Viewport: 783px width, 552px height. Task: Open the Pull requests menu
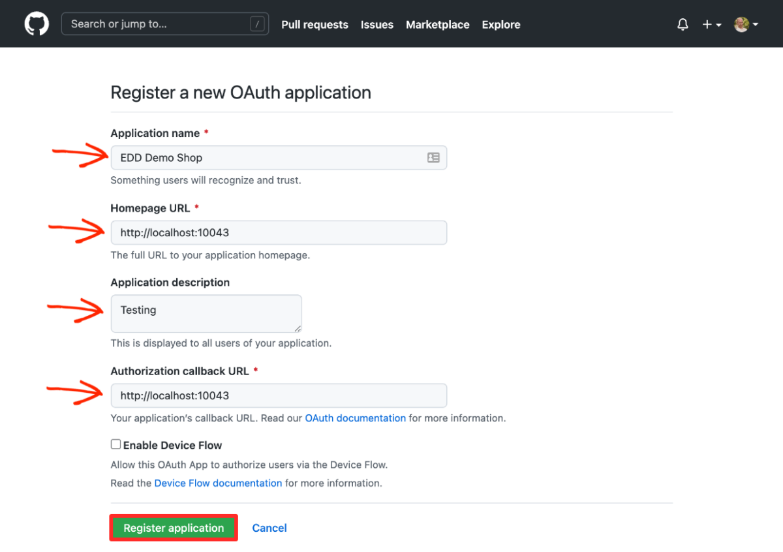pyautogui.click(x=315, y=24)
